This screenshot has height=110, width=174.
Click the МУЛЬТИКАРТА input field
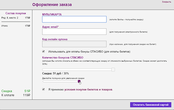[74, 19]
